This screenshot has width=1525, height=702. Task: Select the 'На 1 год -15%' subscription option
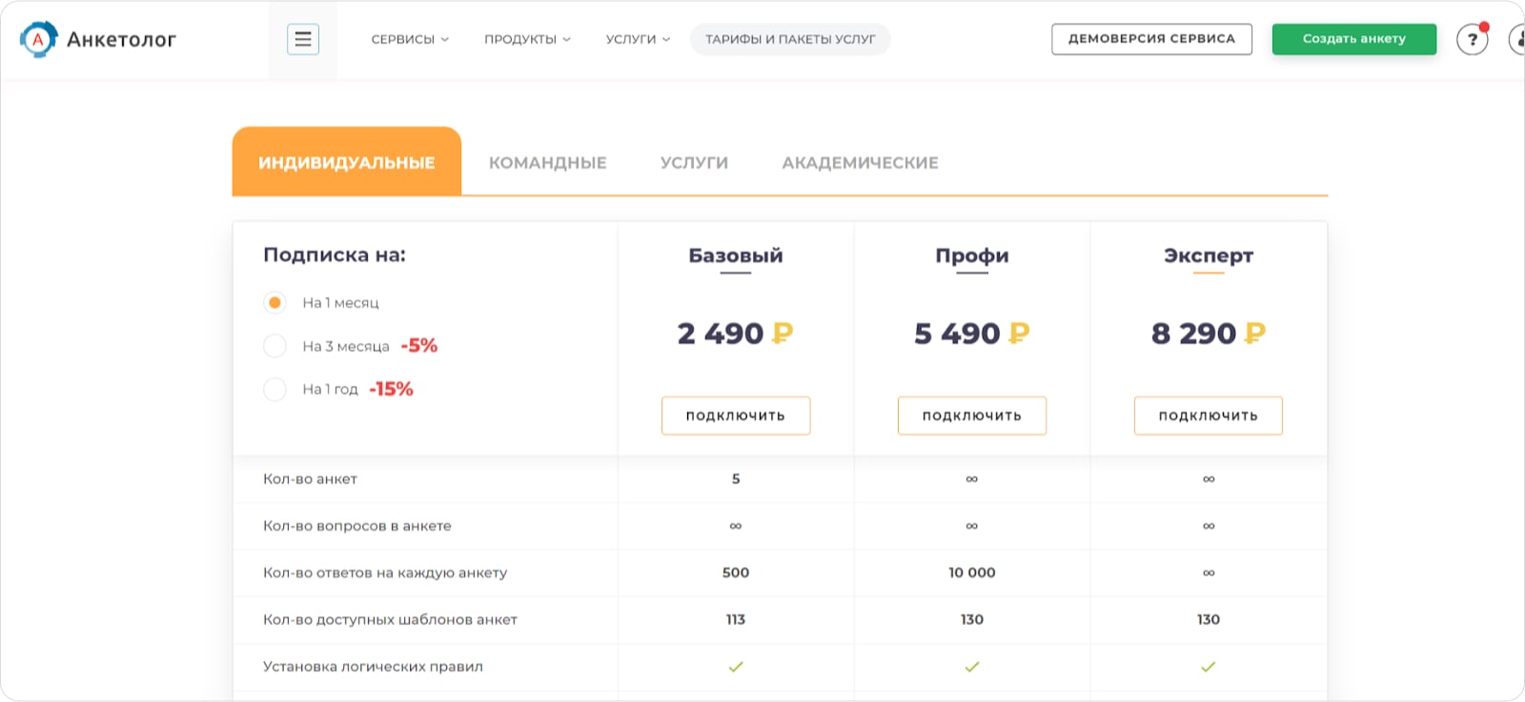[274, 389]
